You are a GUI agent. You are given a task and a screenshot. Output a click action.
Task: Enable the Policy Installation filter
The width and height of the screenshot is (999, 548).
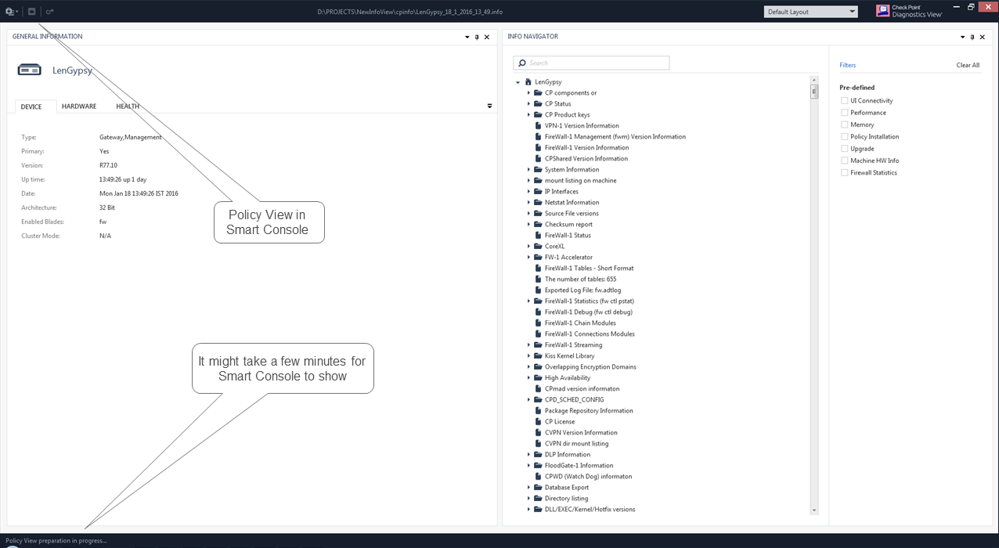click(844, 137)
